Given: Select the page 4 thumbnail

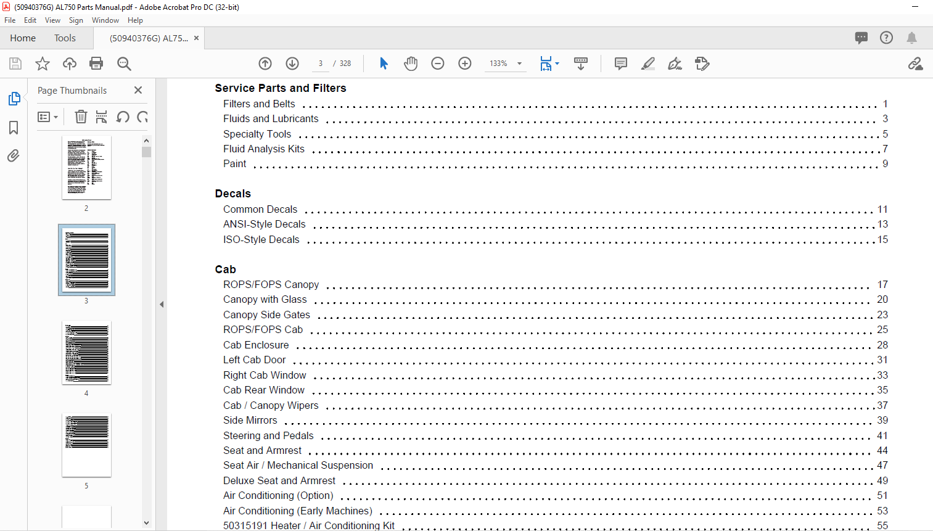Looking at the screenshot, I should [x=86, y=353].
